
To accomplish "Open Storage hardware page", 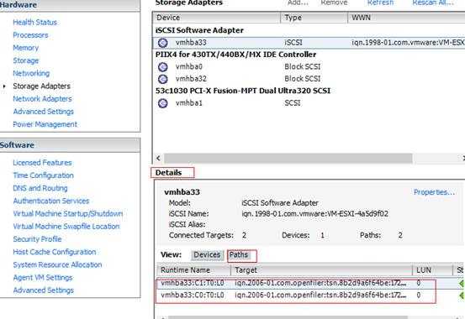I will point(26,60).
